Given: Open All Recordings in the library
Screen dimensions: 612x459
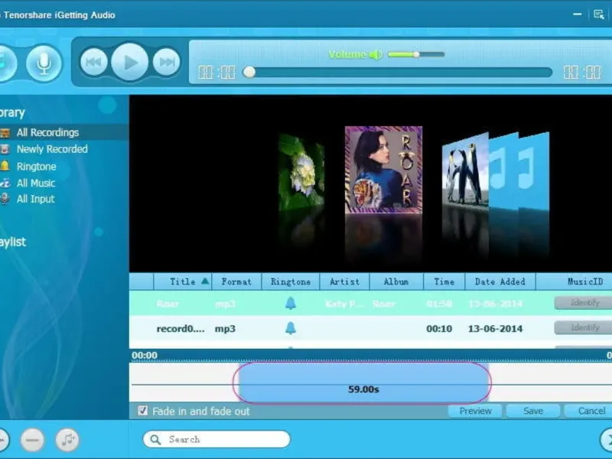Looking at the screenshot, I should pyautogui.click(x=47, y=132).
